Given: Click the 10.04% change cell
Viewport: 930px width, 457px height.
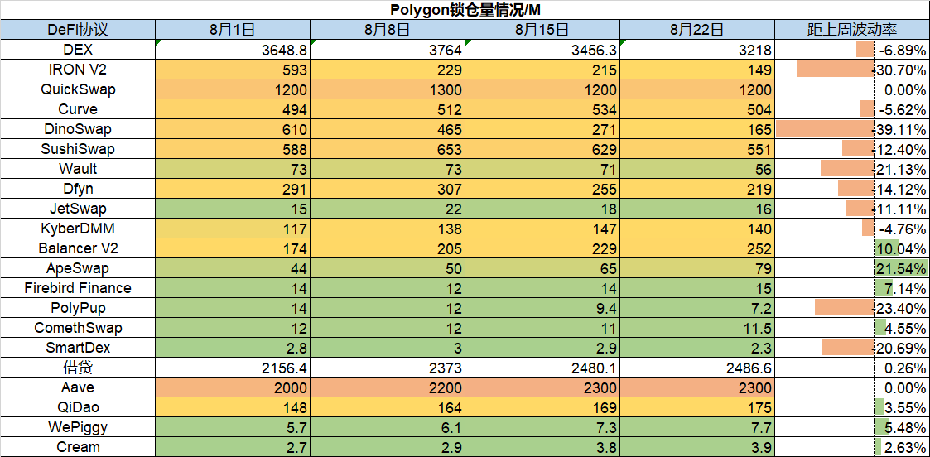Looking at the screenshot, I should click(852, 248).
